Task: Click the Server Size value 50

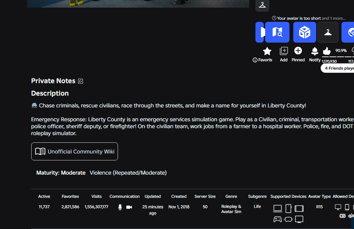Action: [x=205, y=207]
